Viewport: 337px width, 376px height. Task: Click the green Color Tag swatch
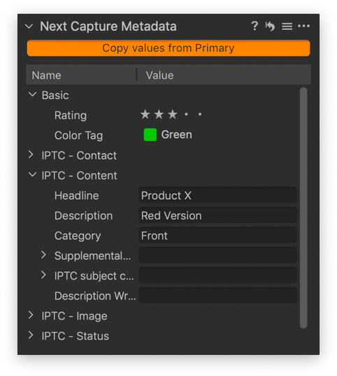150,134
